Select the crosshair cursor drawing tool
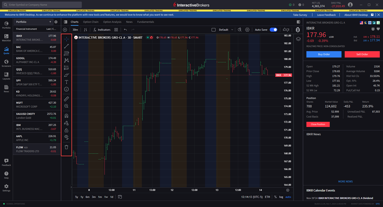 [66, 39]
